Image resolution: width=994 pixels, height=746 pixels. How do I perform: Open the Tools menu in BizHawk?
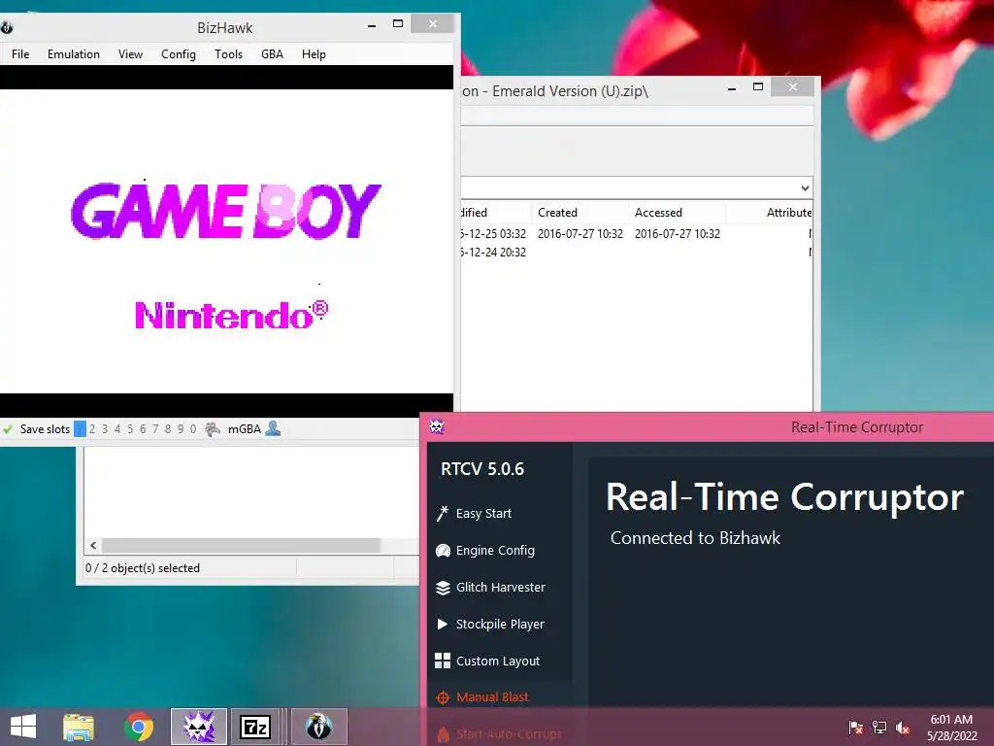228,54
